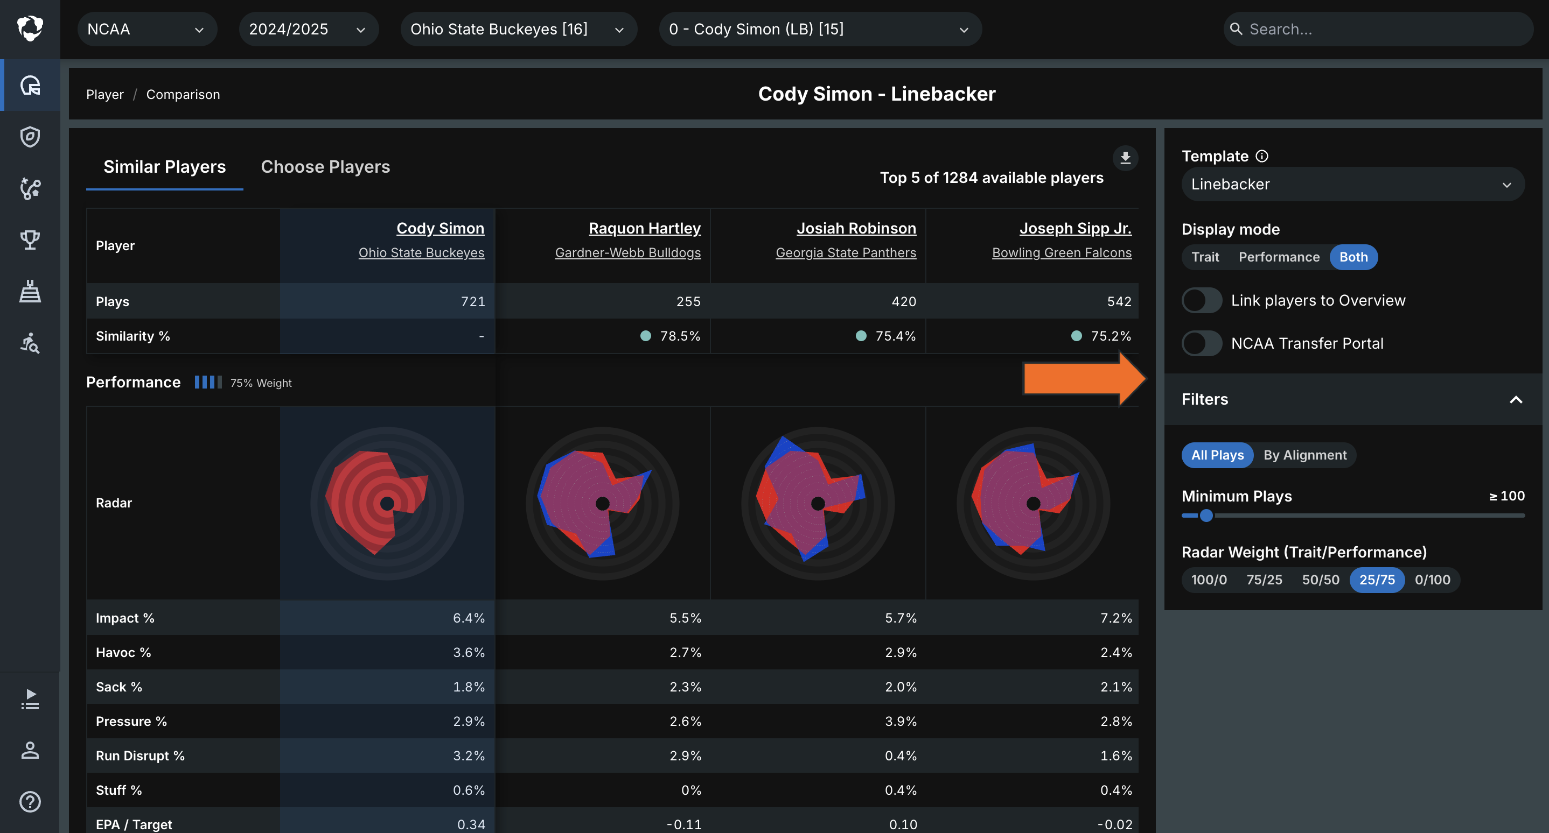Viewport: 1549px width, 833px height.
Task: Click the Minimum Plays slider handle
Action: pyautogui.click(x=1206, y=516)
